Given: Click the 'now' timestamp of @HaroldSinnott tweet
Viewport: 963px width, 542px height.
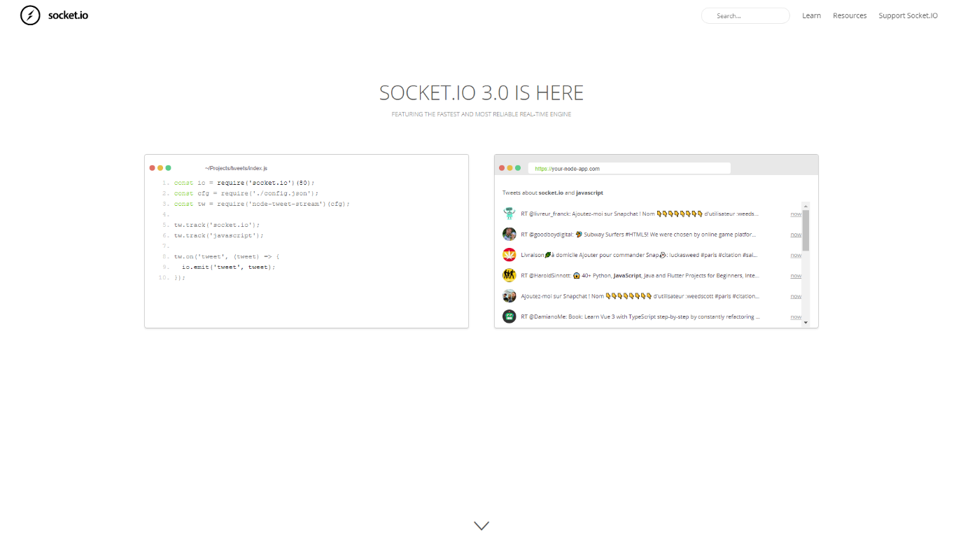Looking at the screenshot, I should tap(796, 276).
